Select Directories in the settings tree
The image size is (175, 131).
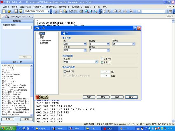(45, 41)
